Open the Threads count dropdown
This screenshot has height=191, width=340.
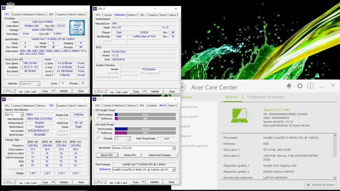point(128,139)
